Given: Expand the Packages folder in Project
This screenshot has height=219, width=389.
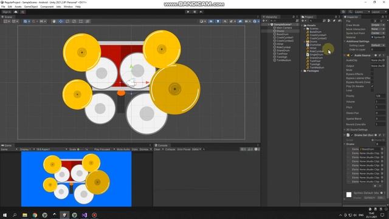Looking at the screenshot, I should coord(302,71).
